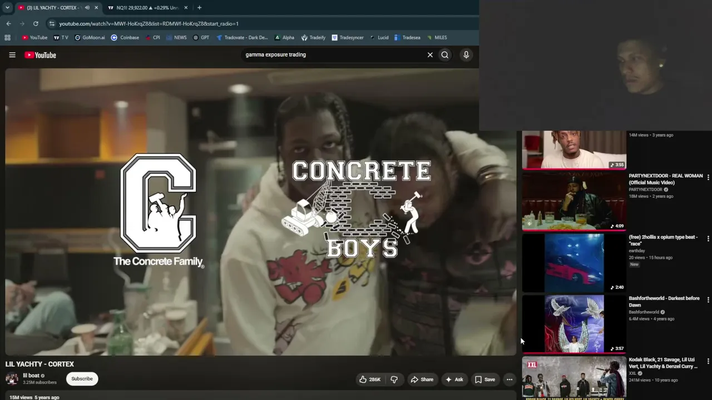
Task: Open options menu for 2hollis type beat video
Action: (x=708, y=238)
